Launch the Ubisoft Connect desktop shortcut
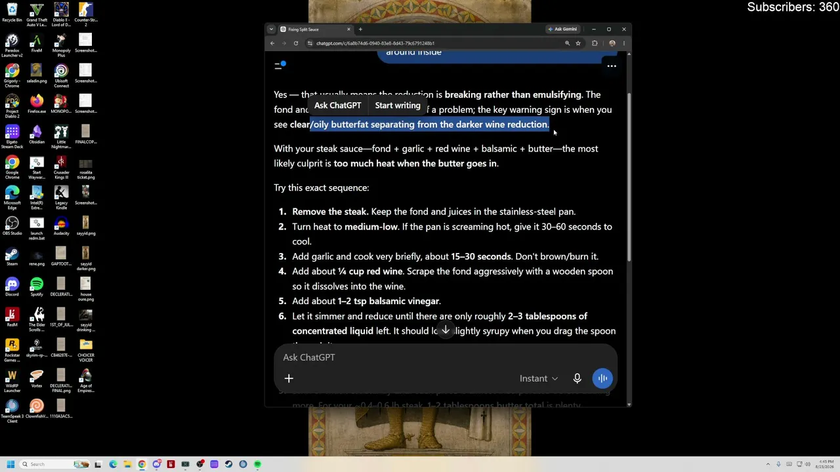The height and width of the screenshot is (472, 840). (61, 75)
